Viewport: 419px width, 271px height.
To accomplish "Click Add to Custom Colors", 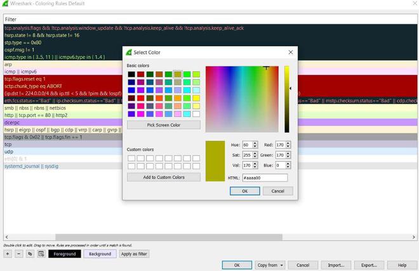I will click(164, 177).
